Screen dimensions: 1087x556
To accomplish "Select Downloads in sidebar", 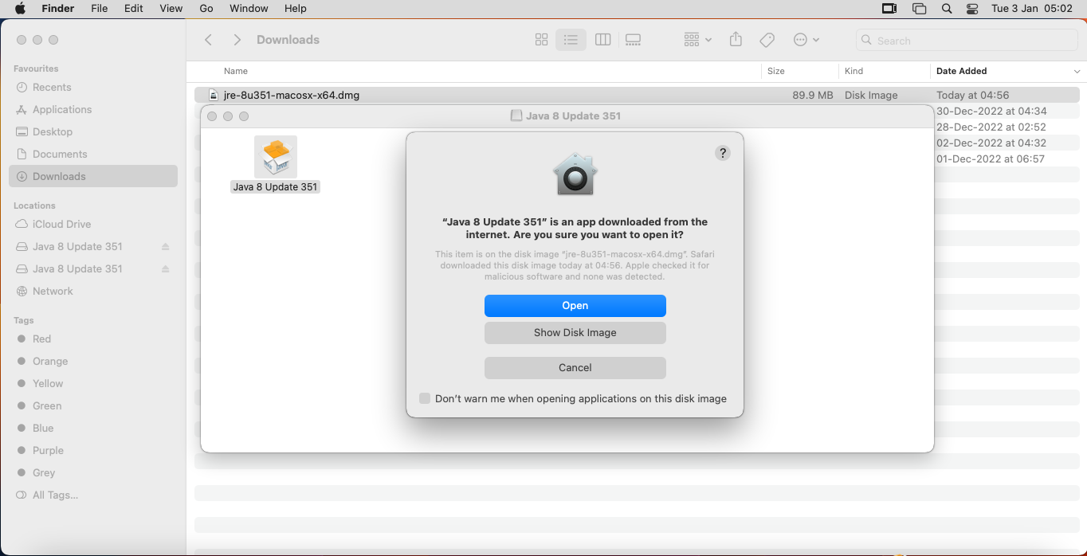I will [93, 177].
